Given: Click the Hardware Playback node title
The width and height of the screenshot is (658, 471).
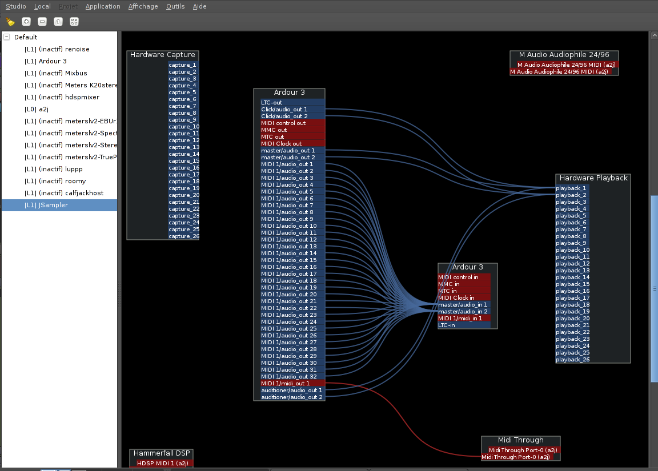Looking at the screenshot, I should 593,178.
